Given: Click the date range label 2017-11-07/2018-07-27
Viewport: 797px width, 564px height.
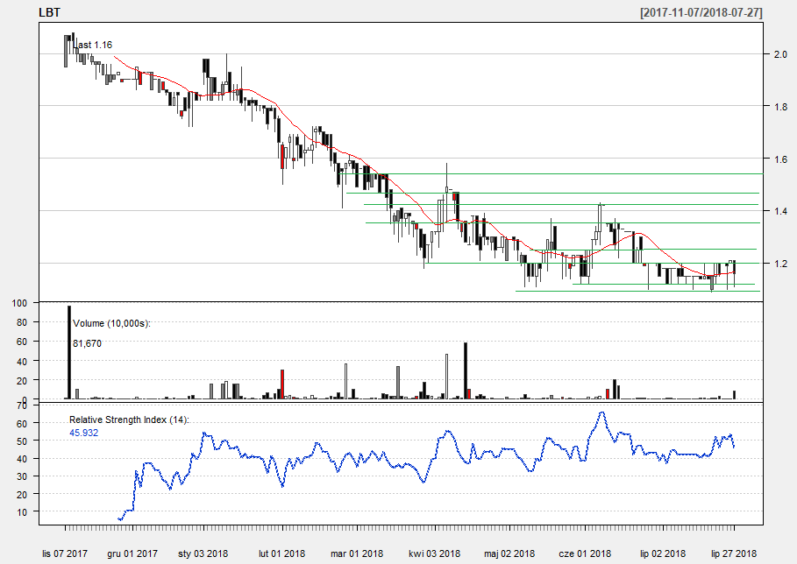Looking at the screenshot, I should 701,12.
